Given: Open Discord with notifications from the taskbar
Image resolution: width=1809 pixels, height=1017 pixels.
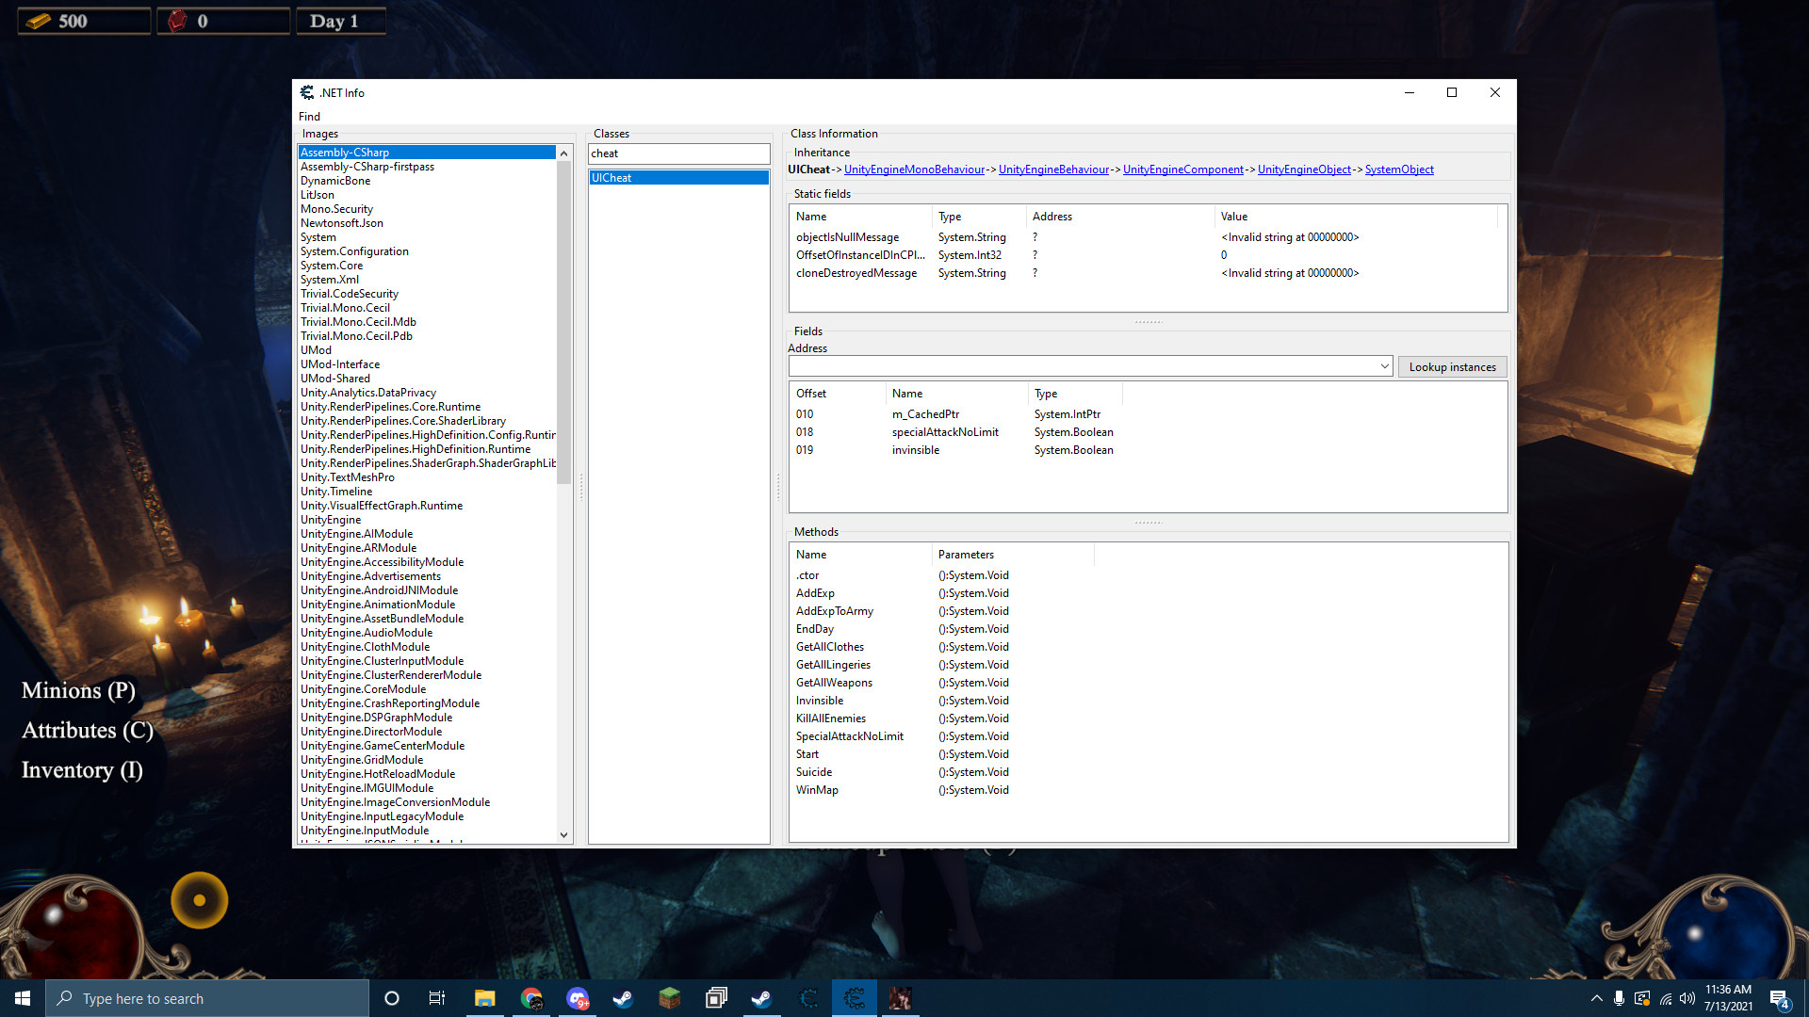Looking at the screenshot, I should click(x=578, y=997).
